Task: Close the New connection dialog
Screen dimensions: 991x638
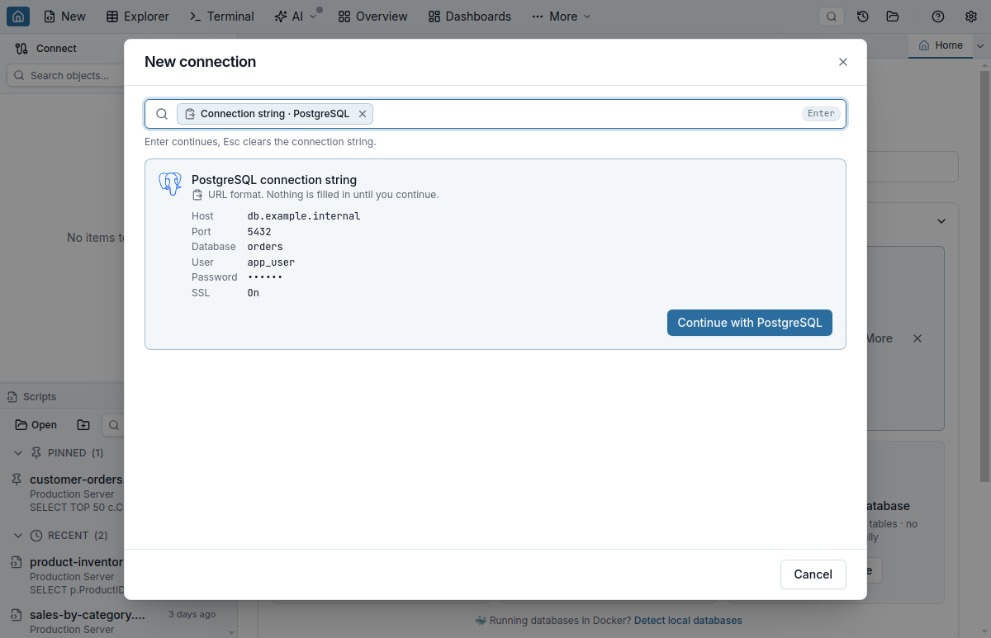Action: pos(843,62)
